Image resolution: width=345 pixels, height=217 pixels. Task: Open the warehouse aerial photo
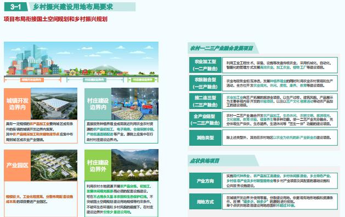click(54, 104)
